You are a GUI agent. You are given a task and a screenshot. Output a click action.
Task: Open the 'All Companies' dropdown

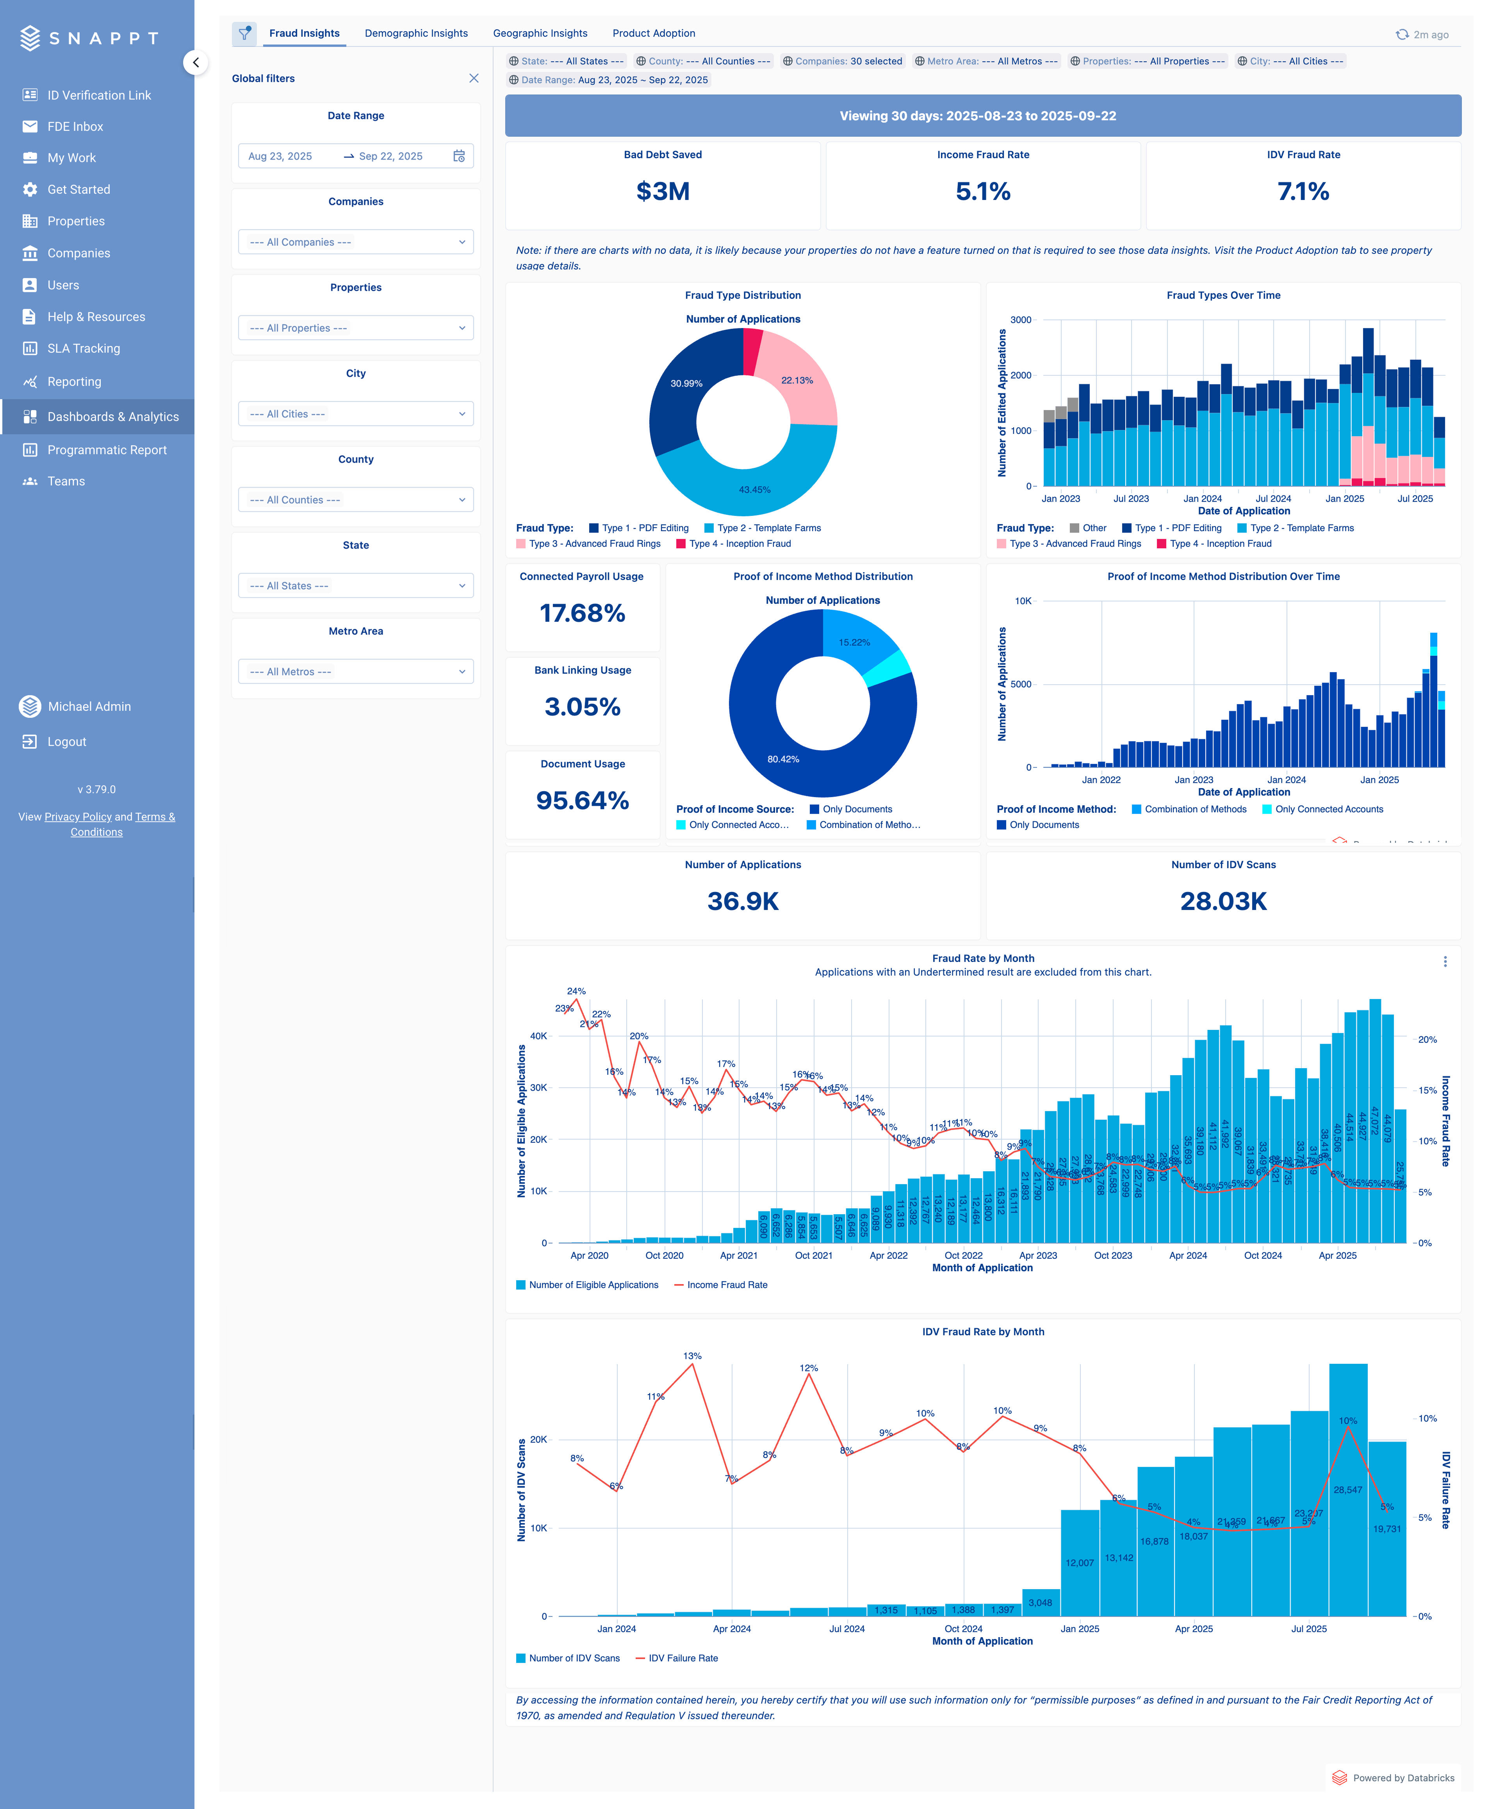click(x=355, y=242)
